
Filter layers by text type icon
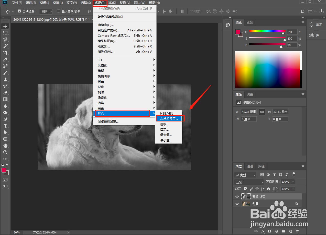[274, 175]
